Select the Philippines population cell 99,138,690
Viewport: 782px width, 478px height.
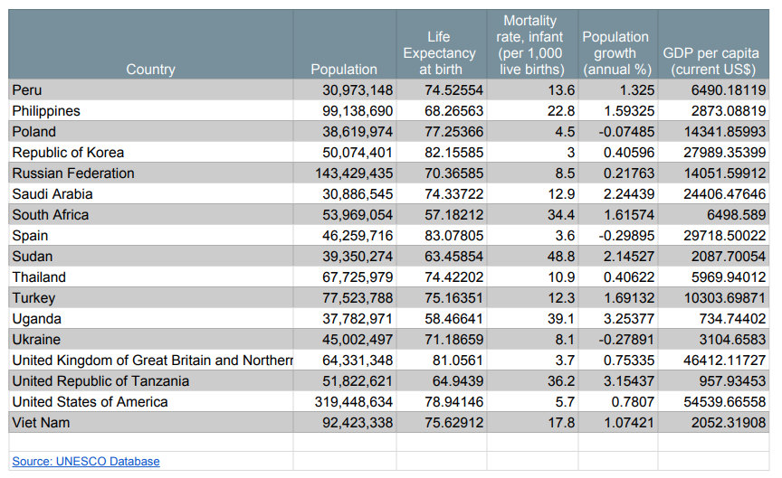coord(358,111)
